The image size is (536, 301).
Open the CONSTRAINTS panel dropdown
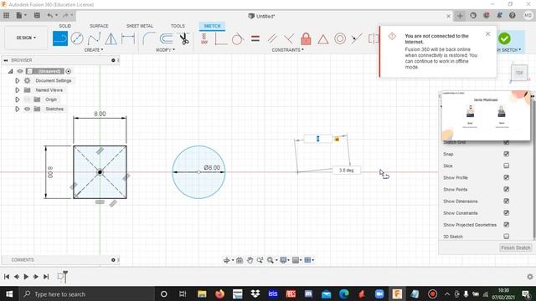tap(288, 50)
